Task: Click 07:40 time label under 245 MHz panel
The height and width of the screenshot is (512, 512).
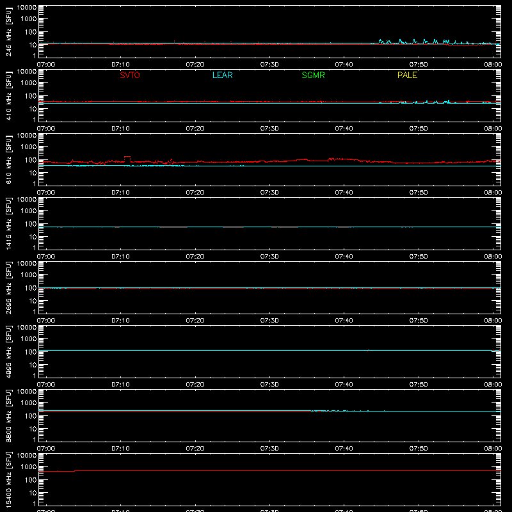Action: [344, 65]
